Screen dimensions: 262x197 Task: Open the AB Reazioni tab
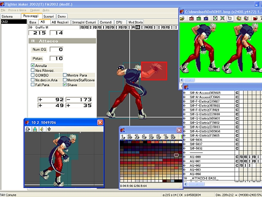60,22
